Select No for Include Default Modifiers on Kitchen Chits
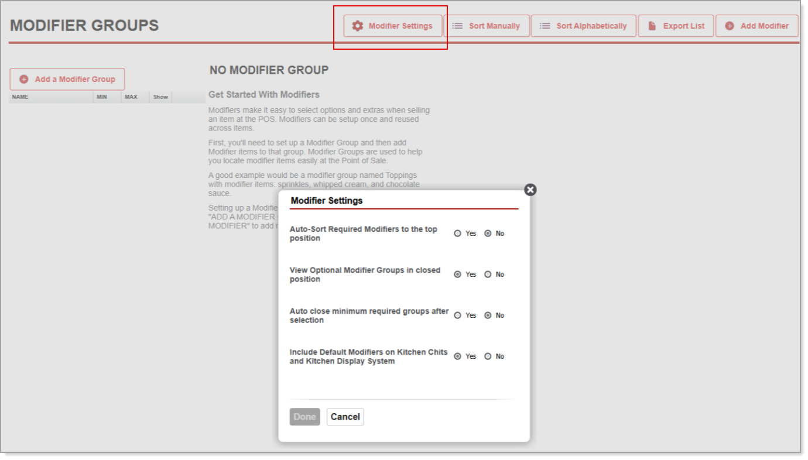 coord(487,356)
